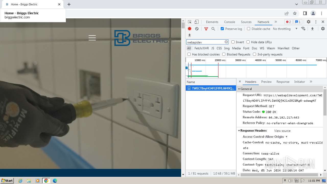Select the TWECTBeyHO4FLIFfFfLiW49Q request row
Screen dimensions: 327x184
tap(211, 88)
